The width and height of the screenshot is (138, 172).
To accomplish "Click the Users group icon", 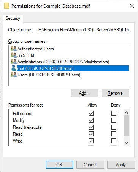I will coord(14,75).
